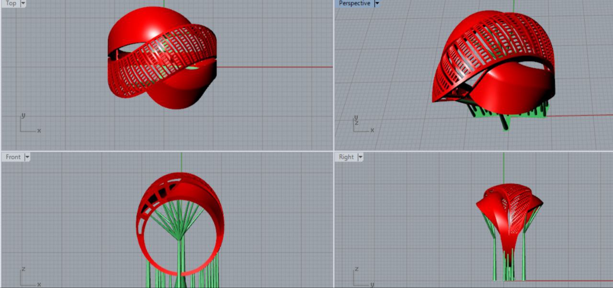
Task: Click the xyz axes icon in Perspective viewport
Action: coord(362,124)
